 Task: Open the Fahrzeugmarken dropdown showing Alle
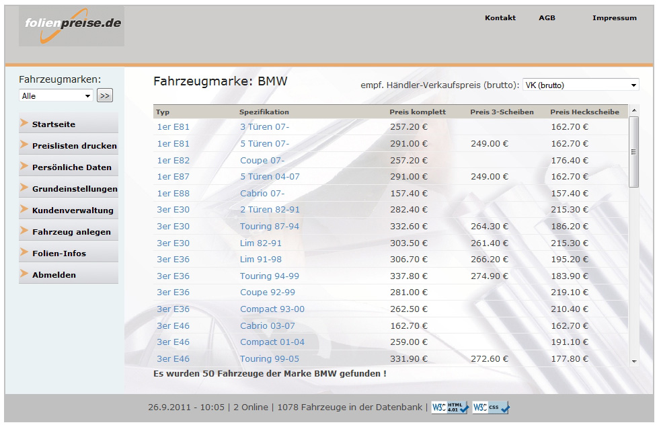(56, 95)
